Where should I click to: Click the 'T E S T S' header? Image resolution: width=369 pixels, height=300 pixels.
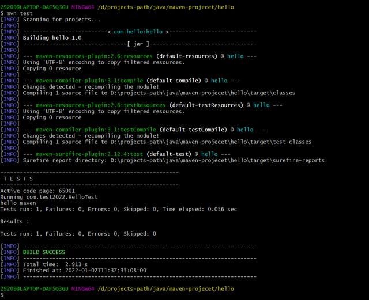click(x=18, y=179)
